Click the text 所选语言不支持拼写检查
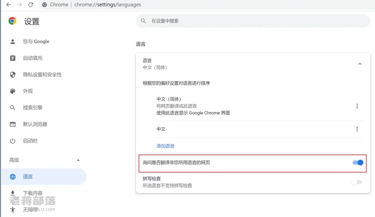Viewport: 375px width, 217px height. 167,185
